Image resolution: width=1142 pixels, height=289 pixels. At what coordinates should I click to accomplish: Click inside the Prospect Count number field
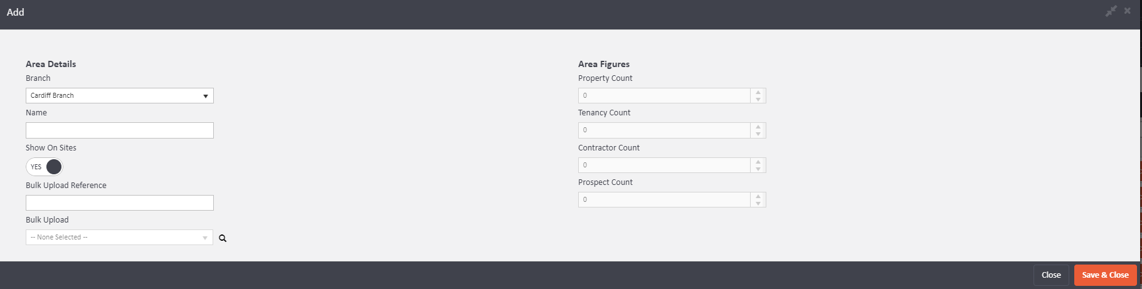coord(664,200)
